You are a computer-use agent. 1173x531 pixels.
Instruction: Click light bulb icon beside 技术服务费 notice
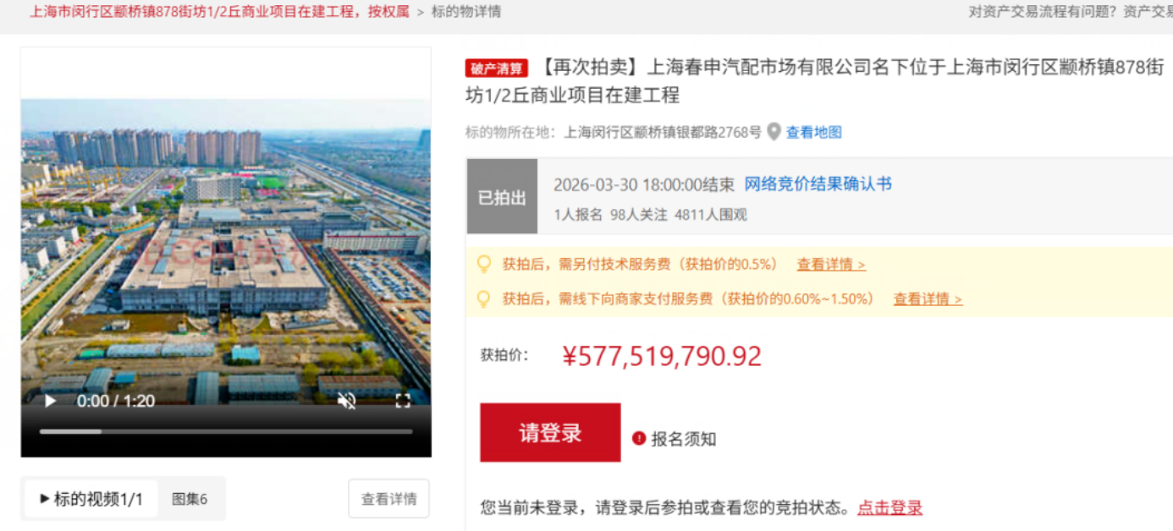click(484, 264)
